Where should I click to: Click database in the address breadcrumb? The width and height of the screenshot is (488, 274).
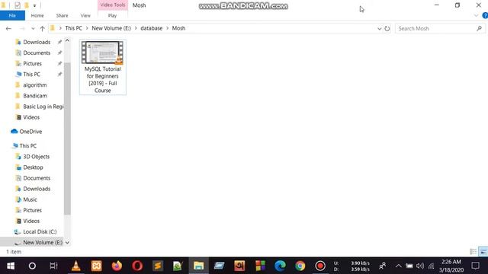tap(151, 28)
